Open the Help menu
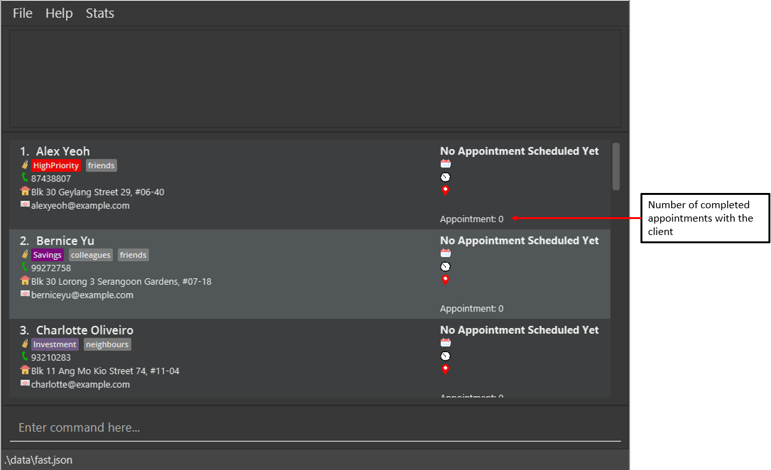Viewport: 771px width, 470px height. pos(59,13)
